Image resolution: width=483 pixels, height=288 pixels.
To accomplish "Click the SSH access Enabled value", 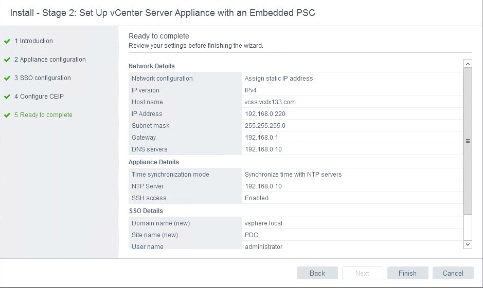I will (x=257, y=198).
